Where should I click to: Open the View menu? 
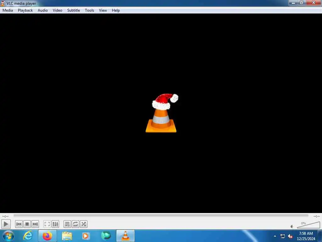coord(103,10)
